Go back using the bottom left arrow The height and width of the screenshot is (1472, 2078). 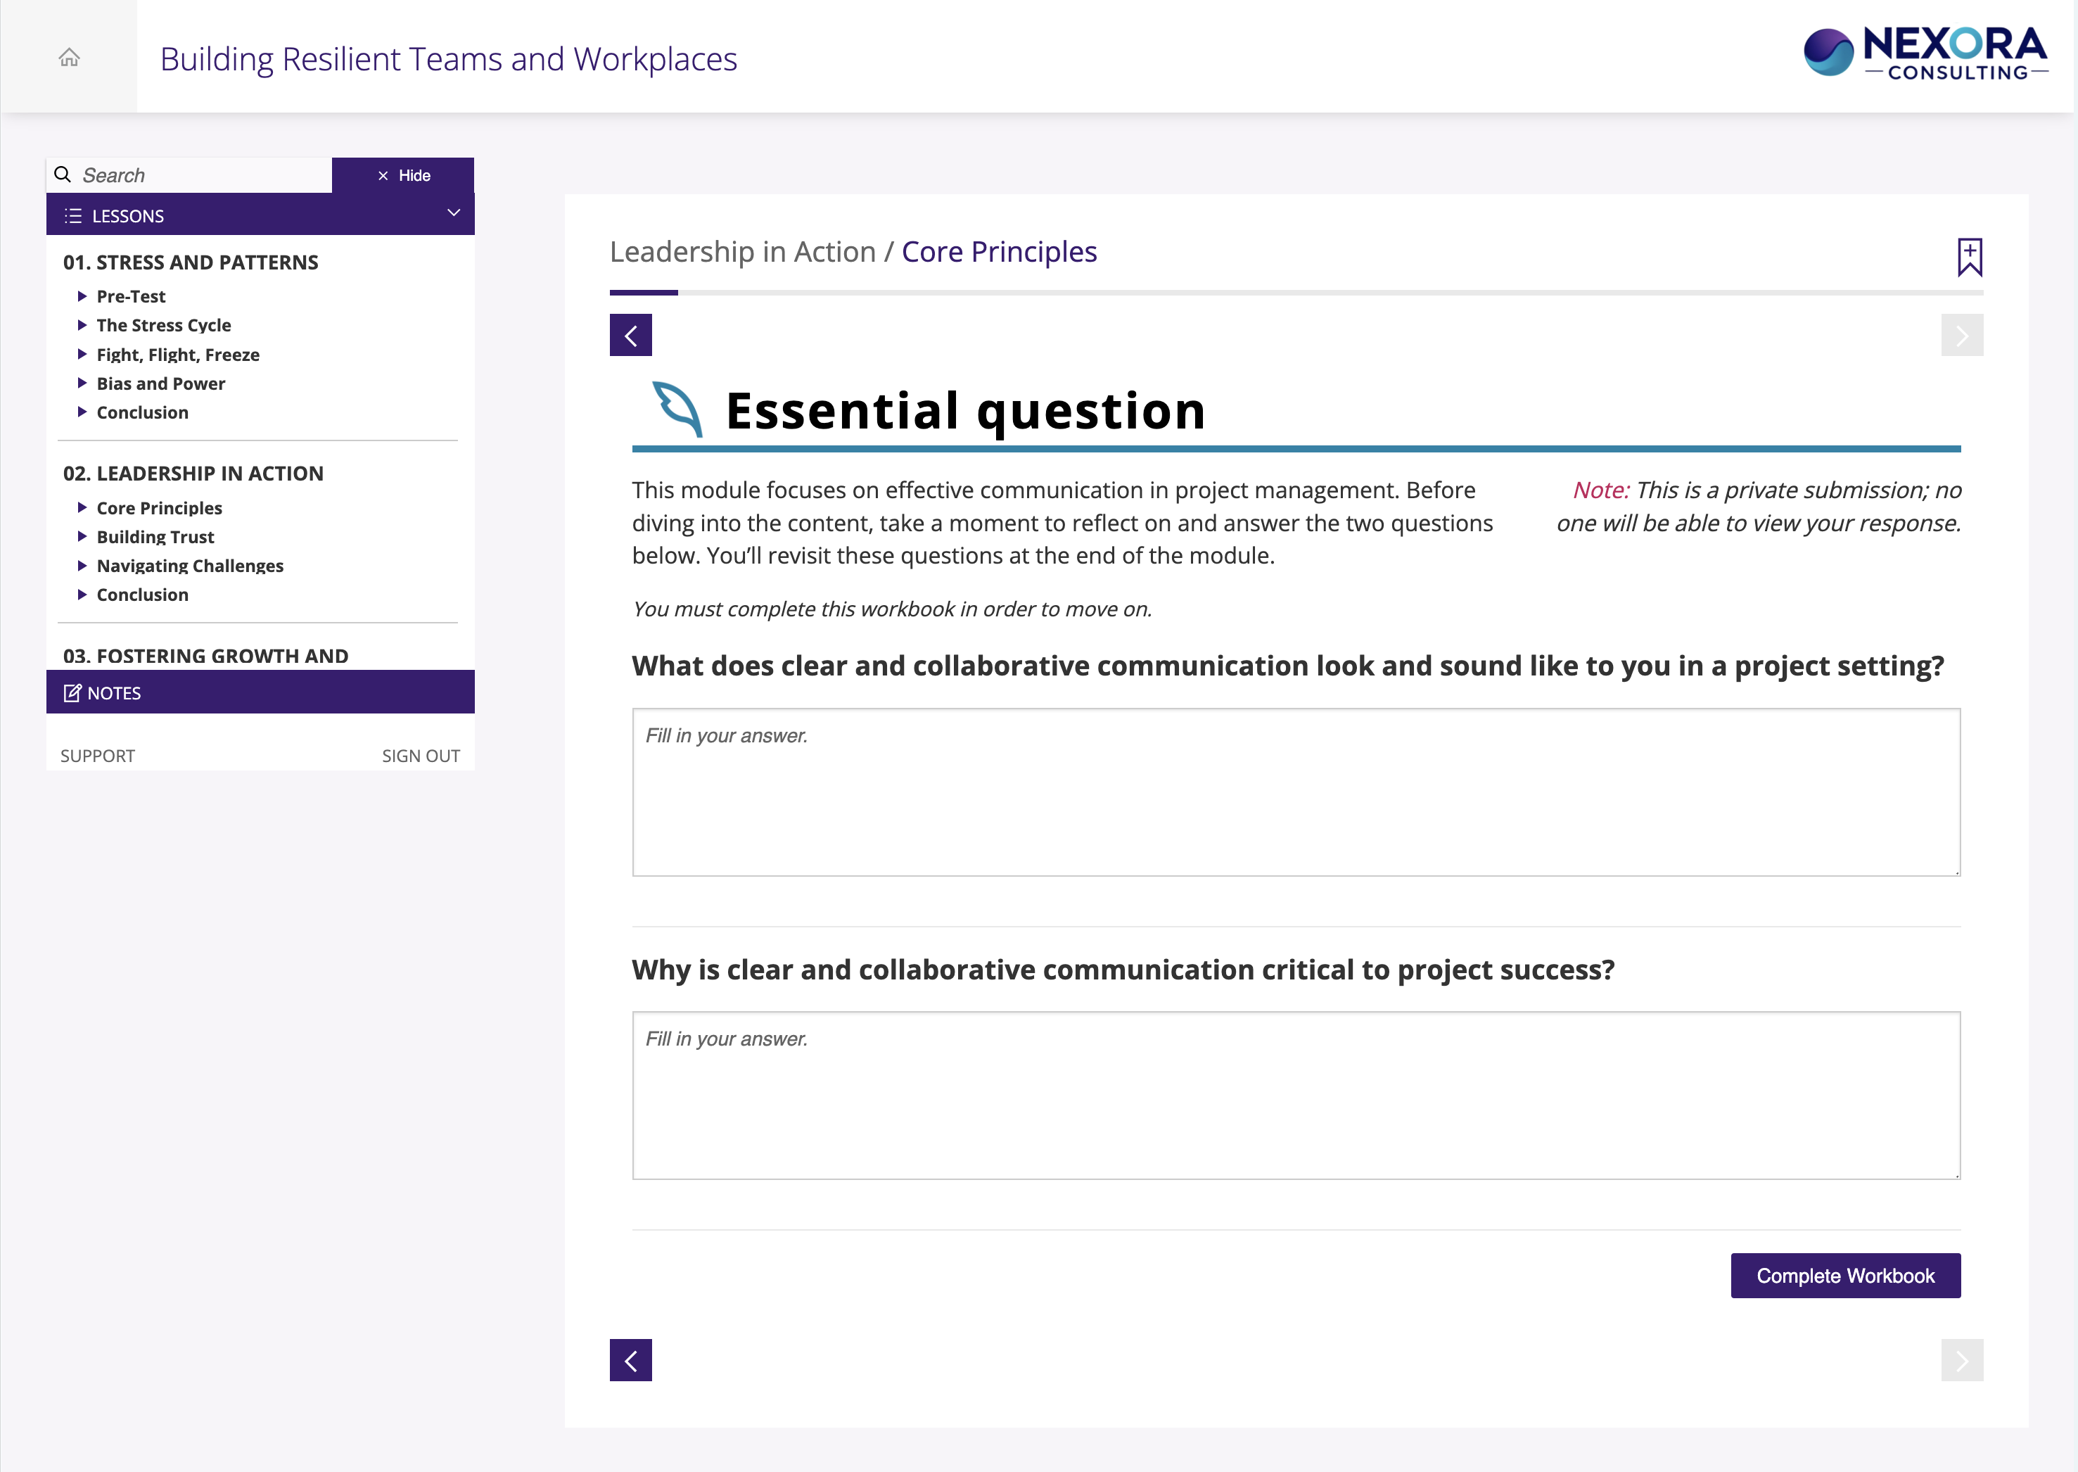631,1359
